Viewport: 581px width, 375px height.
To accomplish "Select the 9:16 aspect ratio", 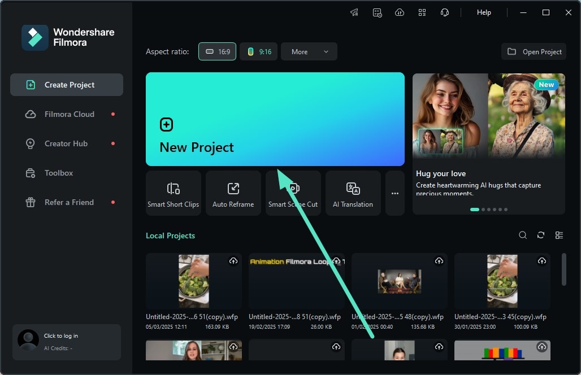I will point(259,51).
